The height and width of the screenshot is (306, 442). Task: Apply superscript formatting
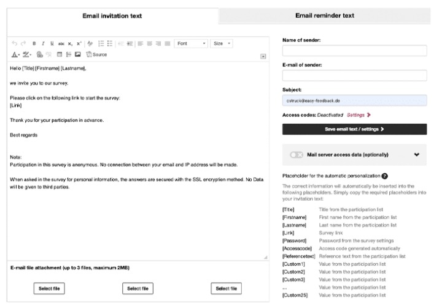click(79, 43)
